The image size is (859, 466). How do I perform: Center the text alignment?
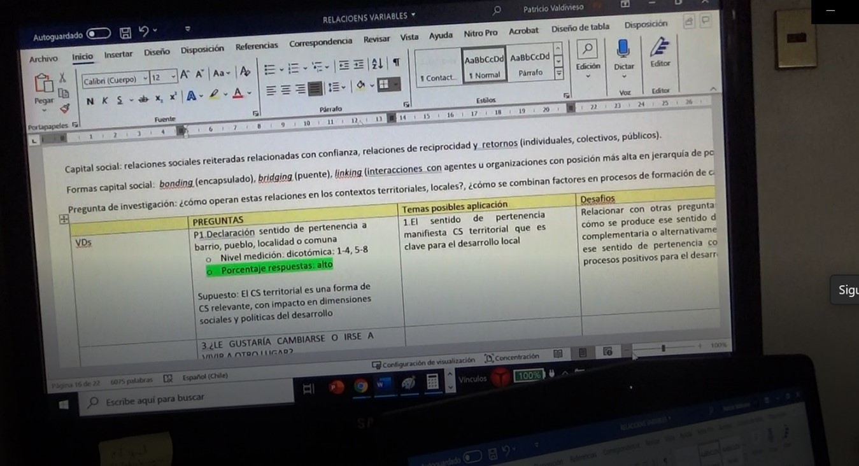coord(285,90)
